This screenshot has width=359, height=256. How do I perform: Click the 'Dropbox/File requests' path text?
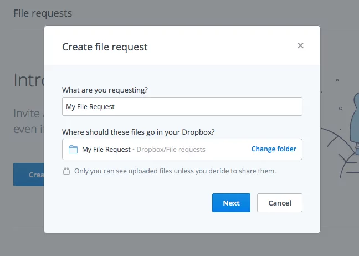(x=171, y=149)
